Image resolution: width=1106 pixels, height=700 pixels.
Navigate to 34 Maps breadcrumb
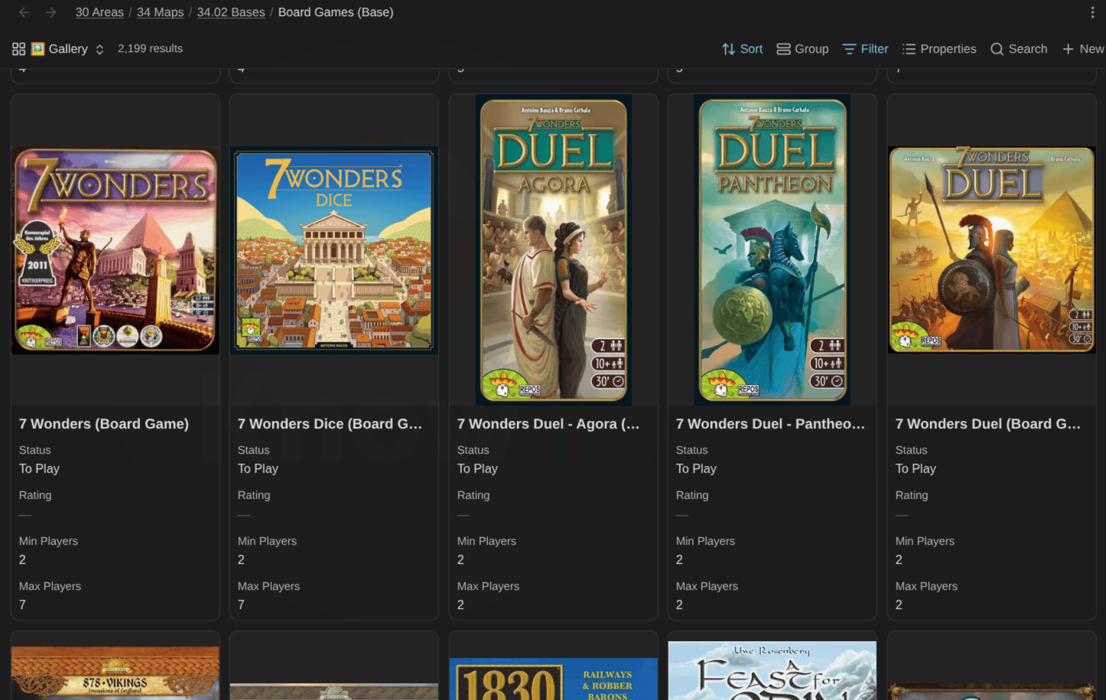coord(160,12)
